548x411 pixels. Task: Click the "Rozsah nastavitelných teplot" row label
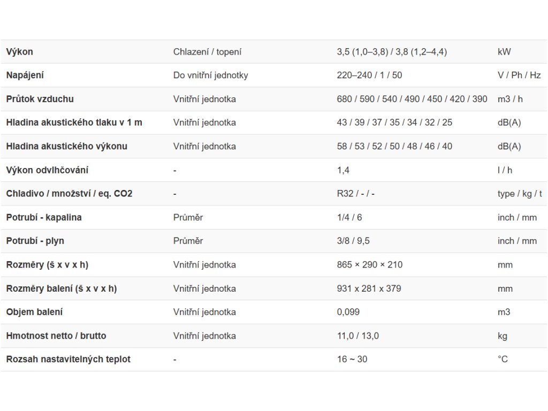pyautogui.click(x=68, y=359)
